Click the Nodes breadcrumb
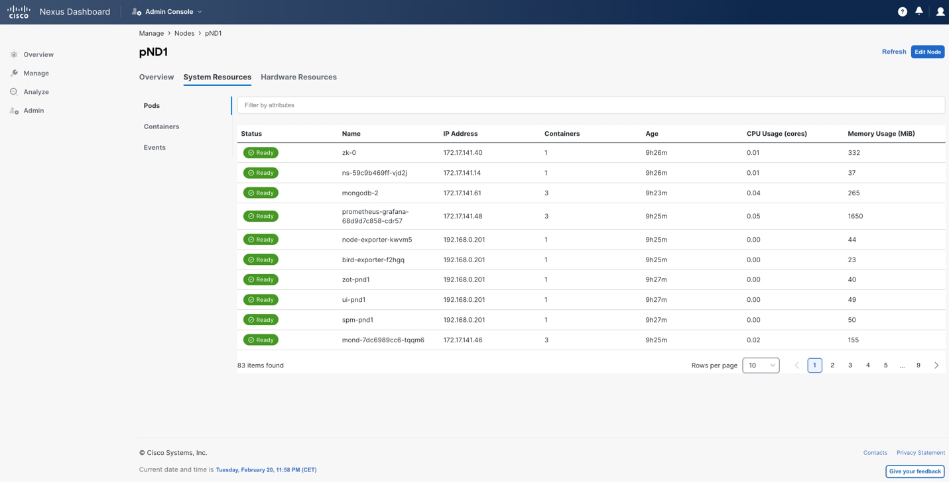This screenshot has width=949, height=482. pyautogui.click(x=184, y=33)
